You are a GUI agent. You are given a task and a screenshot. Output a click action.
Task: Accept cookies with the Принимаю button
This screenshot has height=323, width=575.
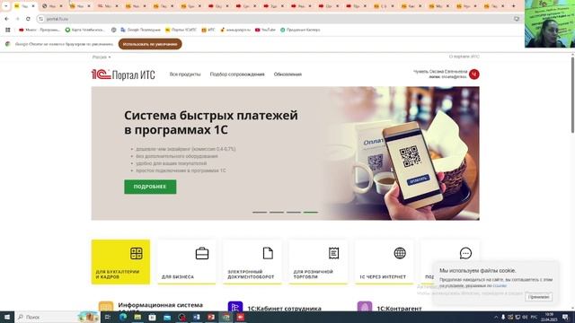pyautogui.click(x=538, y=297)
